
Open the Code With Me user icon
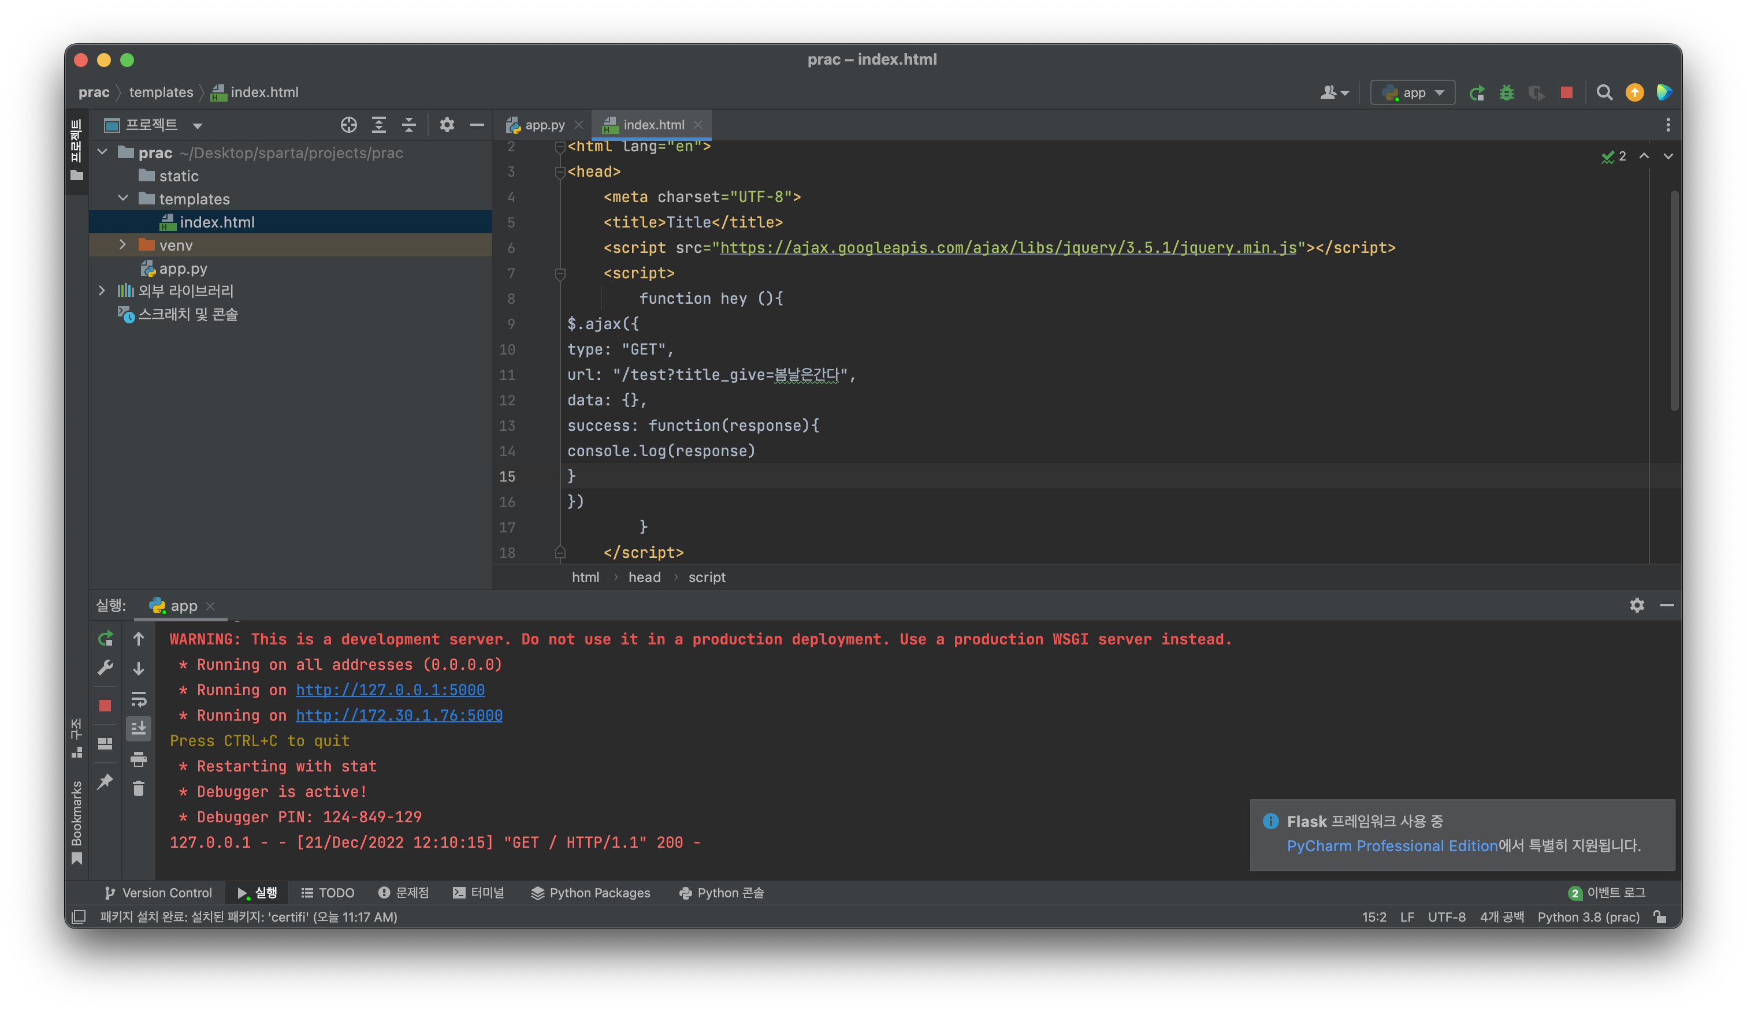click(1333, 93)
